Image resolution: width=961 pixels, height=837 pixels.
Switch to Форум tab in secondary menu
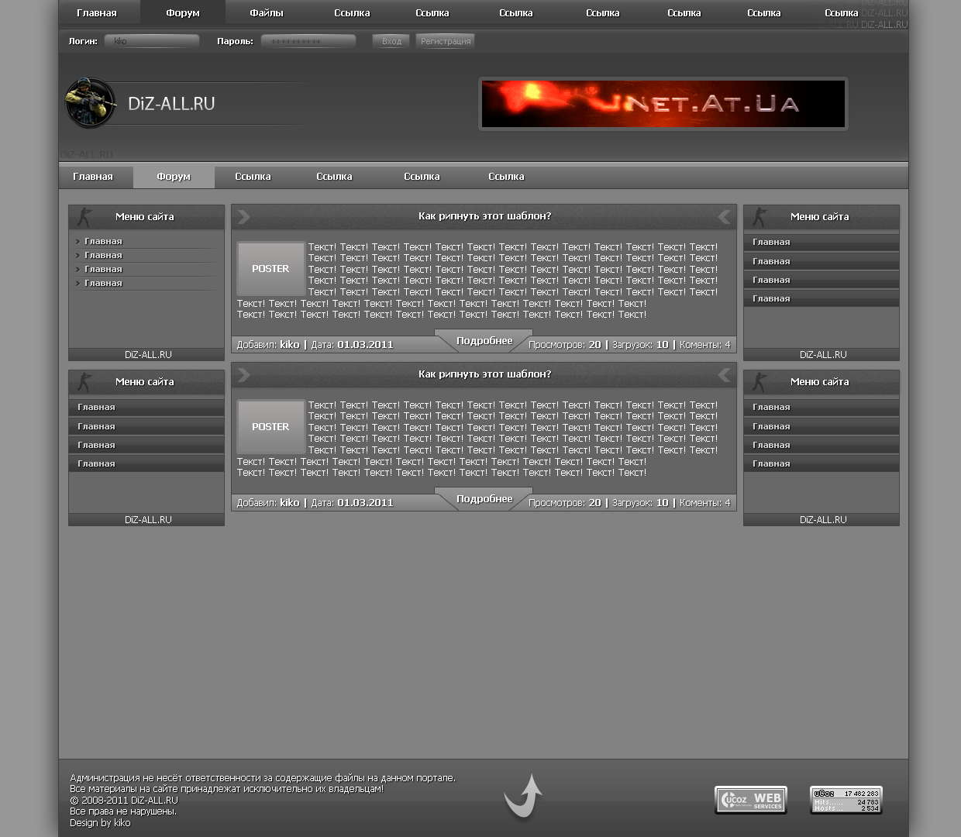(x=174, y=177)
